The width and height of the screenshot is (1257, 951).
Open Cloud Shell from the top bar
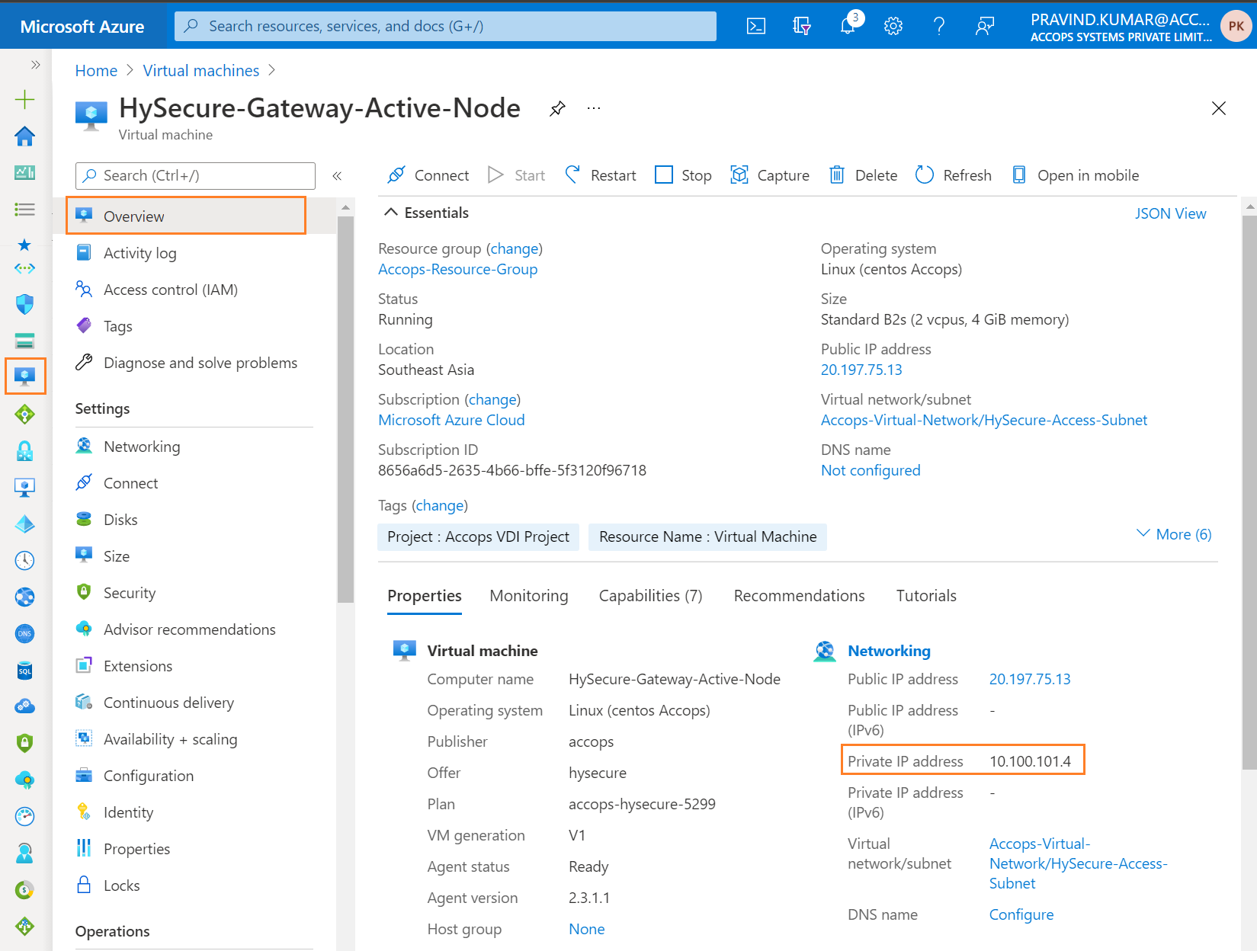(755, 26)
